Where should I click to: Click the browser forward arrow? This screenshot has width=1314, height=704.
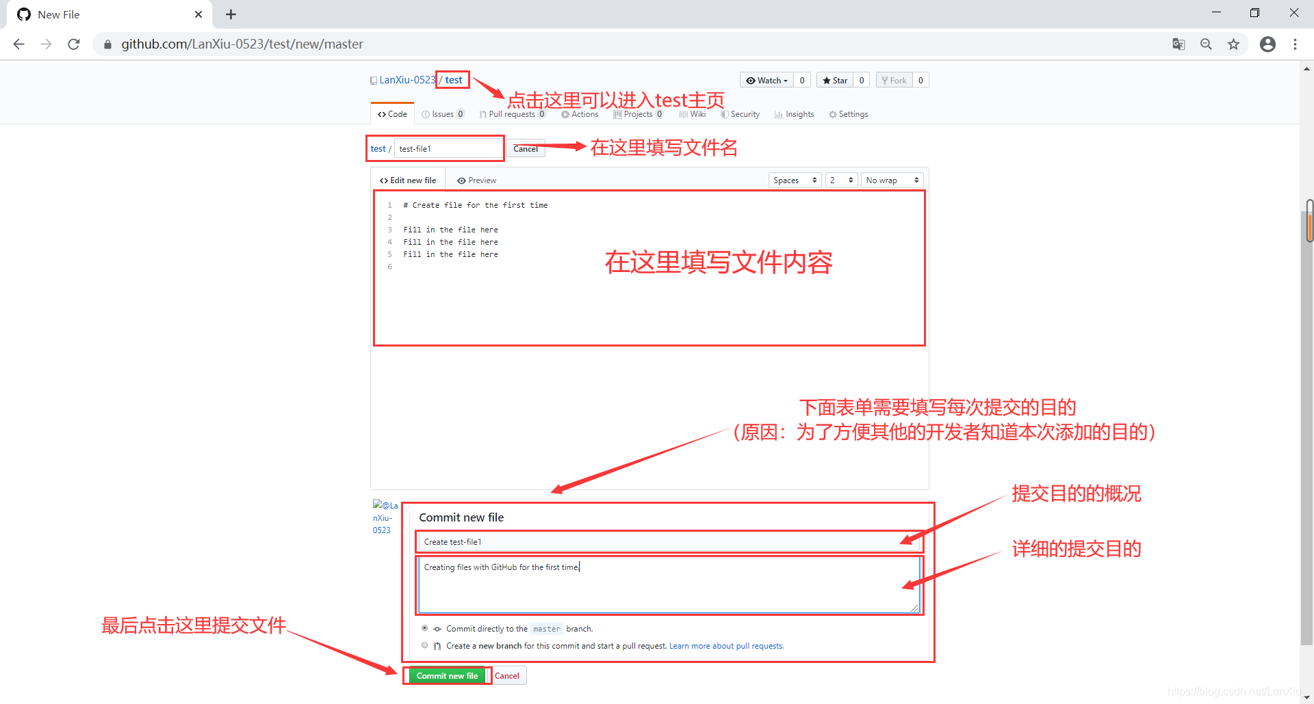[x=46, y=44]
